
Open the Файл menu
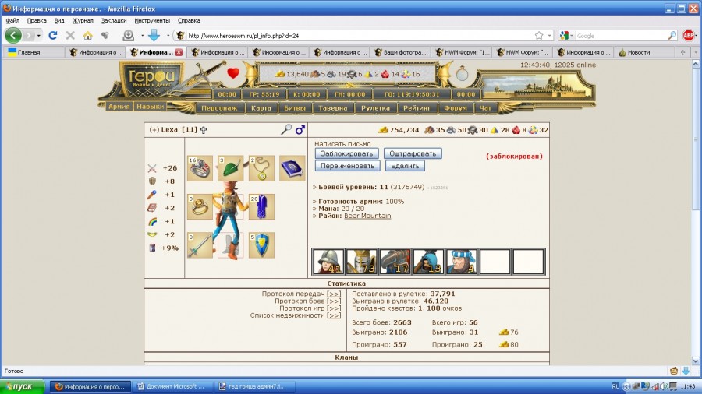12,20
